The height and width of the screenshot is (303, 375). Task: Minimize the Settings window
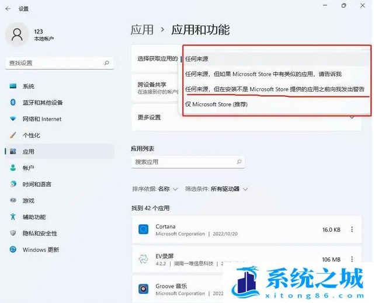pyautogui.click(x=325, y=5)
